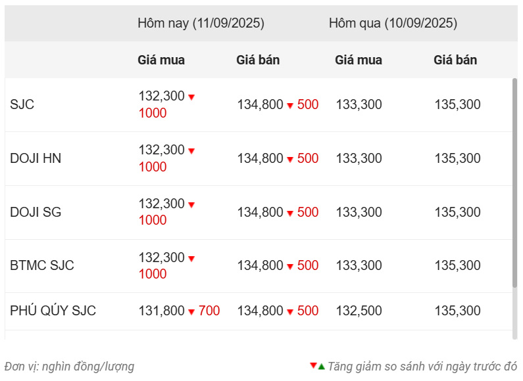The width and height of the screenshot is (523, 381).
Task: Click the PHÚ QUÝ SJC row label
Action: 53,311
